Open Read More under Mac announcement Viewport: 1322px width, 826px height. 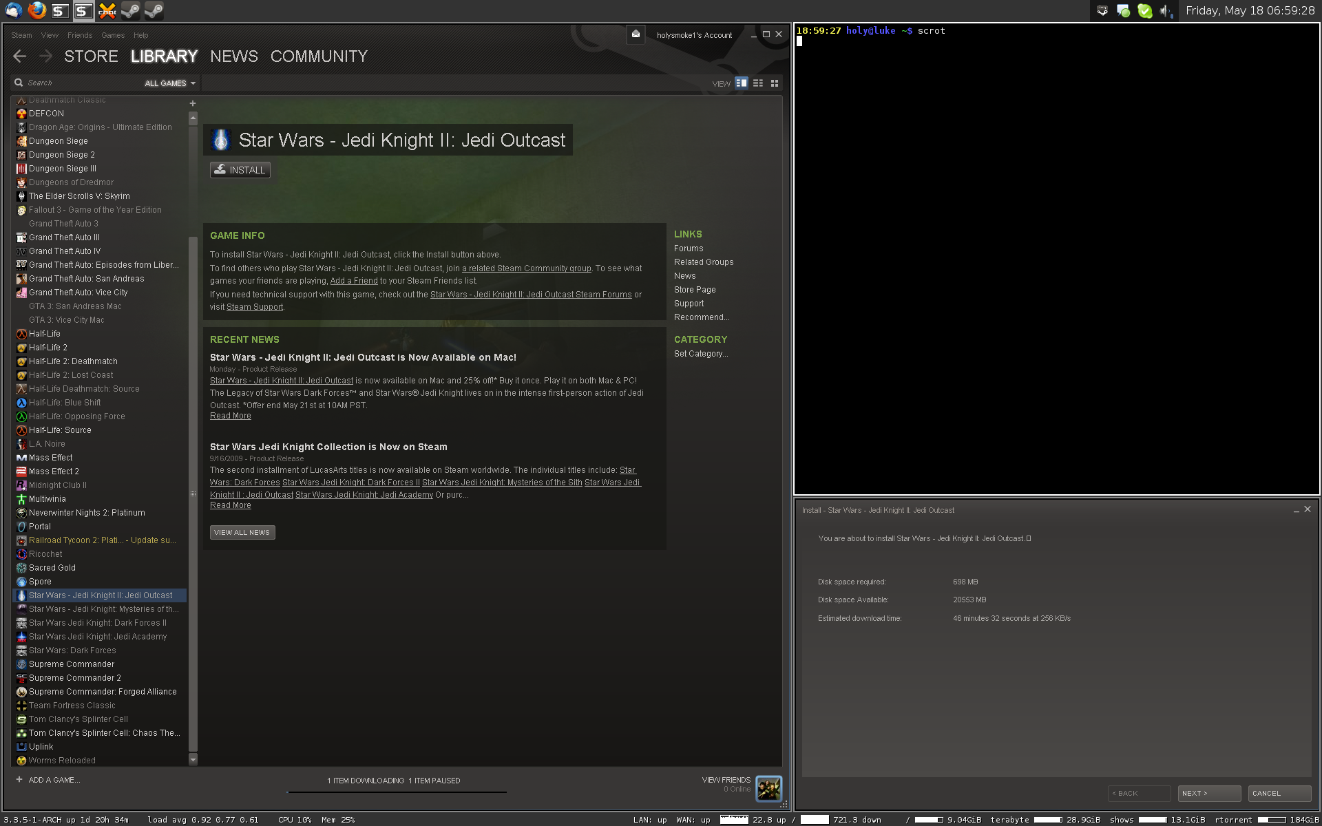[231, 416]
